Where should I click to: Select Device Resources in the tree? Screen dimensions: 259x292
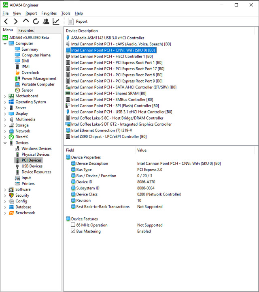(36, 172)
